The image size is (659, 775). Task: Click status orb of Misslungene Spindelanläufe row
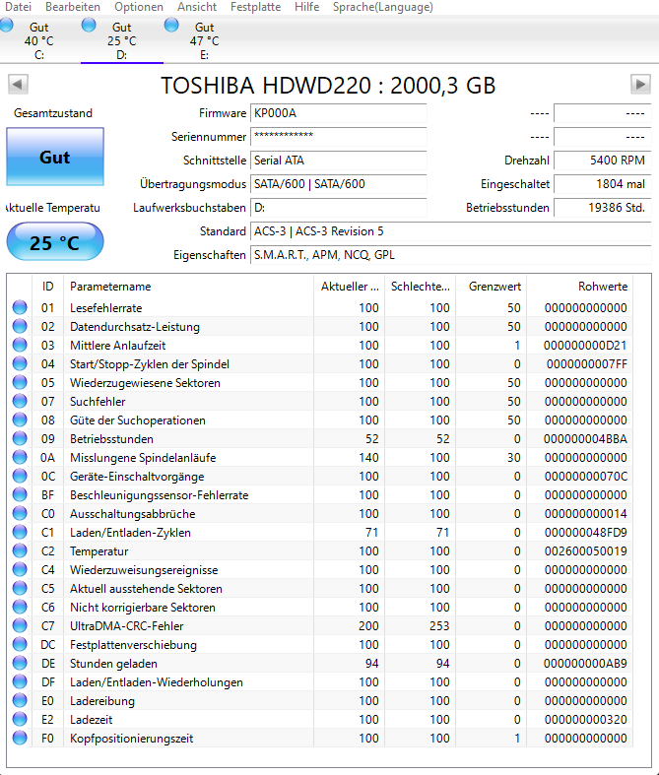tap(20, 457)
